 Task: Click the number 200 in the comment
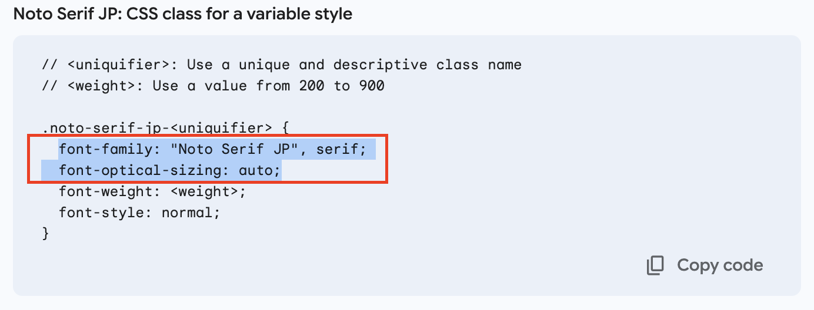pos(312,86)
